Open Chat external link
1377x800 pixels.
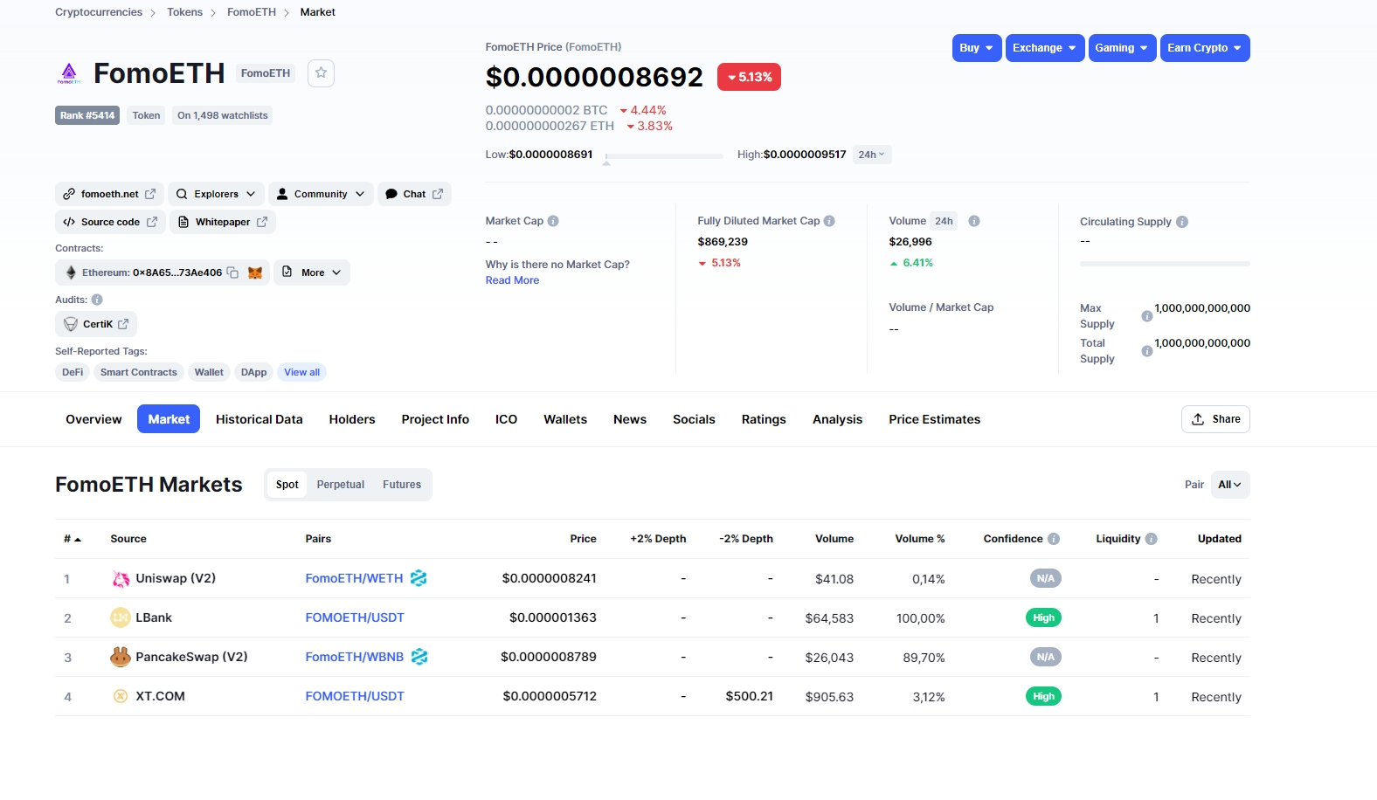click(414, 194)
